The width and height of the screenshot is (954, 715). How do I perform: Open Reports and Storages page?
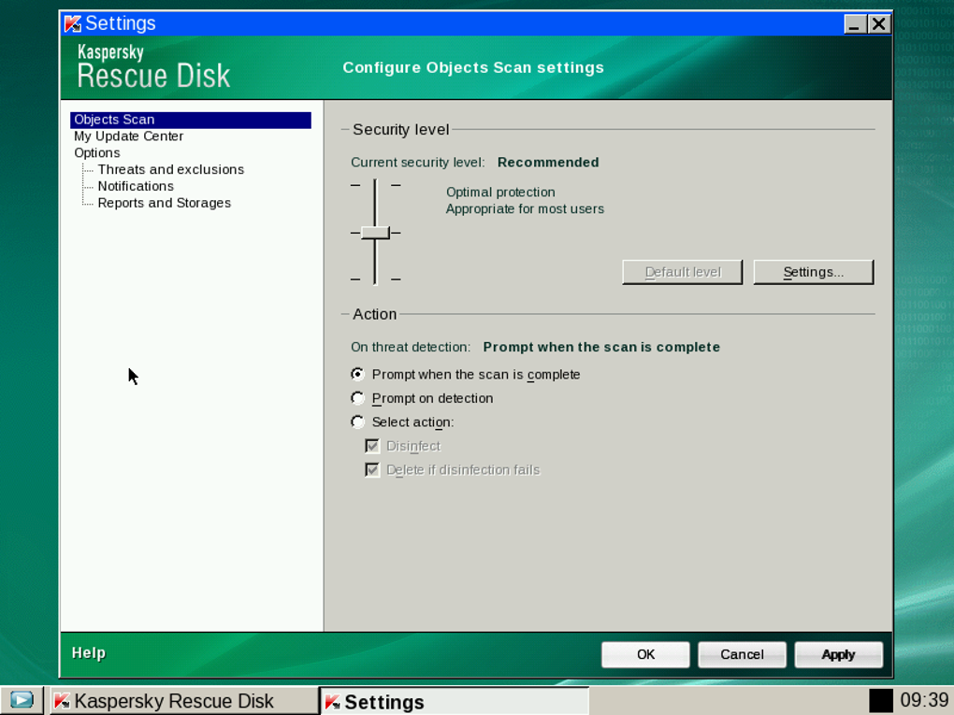165,203
